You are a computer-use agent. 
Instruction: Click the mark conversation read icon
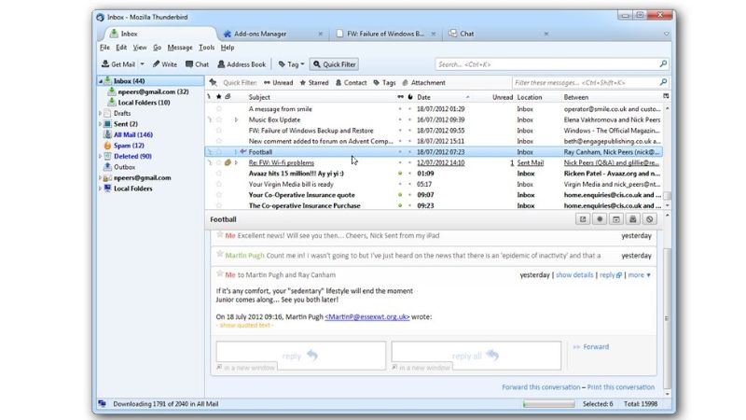[600, 219]
